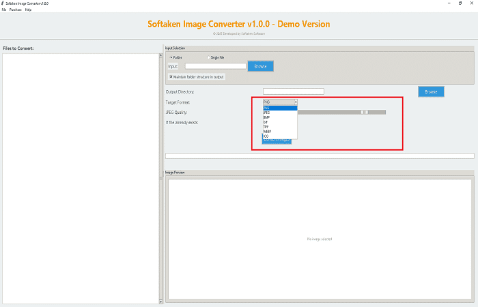
Task: Collapse the Target Format dropdown arrow
Action: tap(296, 102)
